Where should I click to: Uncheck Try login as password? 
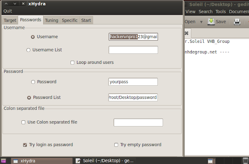coord(25,145)
